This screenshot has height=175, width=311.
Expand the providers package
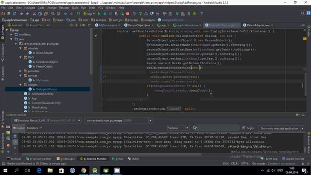tap(20, 71)
